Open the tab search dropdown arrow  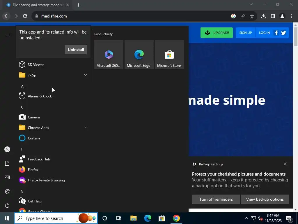[251, 4]
